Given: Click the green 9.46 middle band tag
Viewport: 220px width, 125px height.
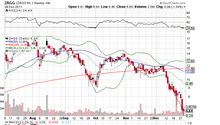Looking at the screenshot, I should coord(189,84).
